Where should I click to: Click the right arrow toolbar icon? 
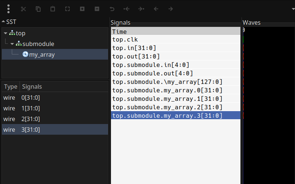tap(170, 9)
